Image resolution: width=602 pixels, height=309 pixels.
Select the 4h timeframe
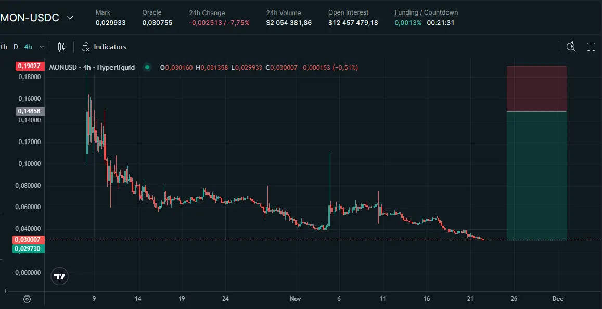point(28,47)
